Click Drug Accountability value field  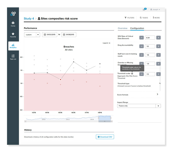pos(150,46)
